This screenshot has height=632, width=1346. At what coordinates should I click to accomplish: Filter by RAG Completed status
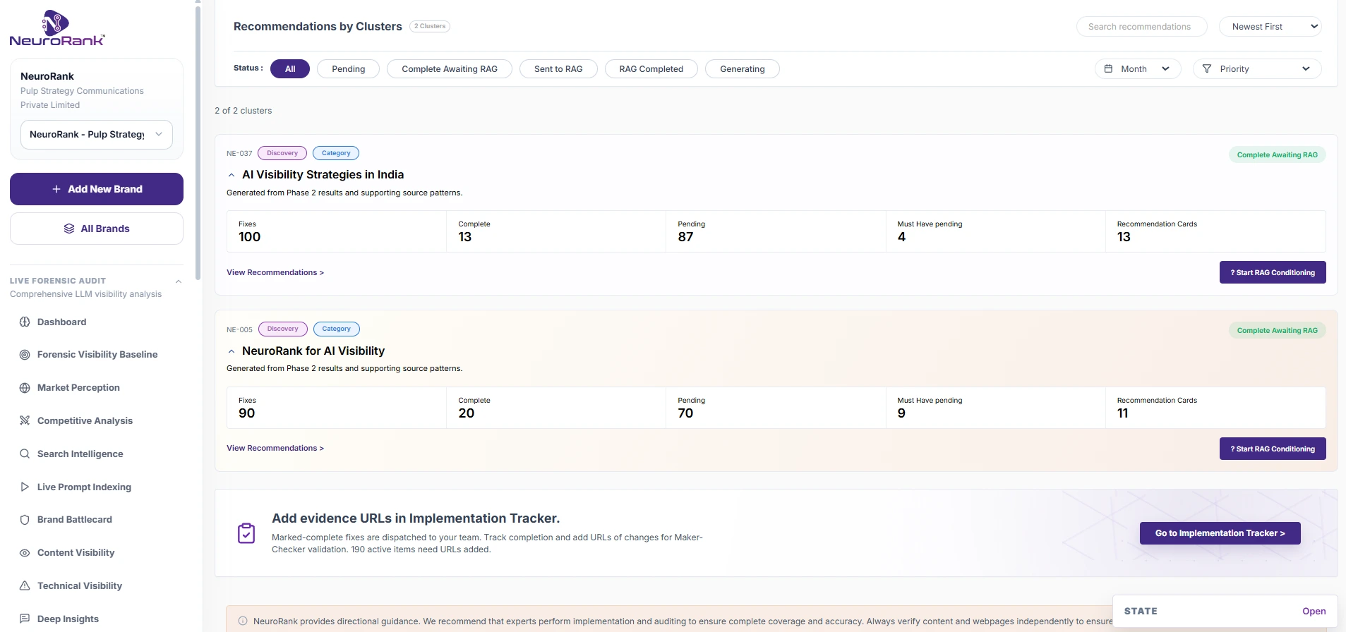tap(651, 68)
